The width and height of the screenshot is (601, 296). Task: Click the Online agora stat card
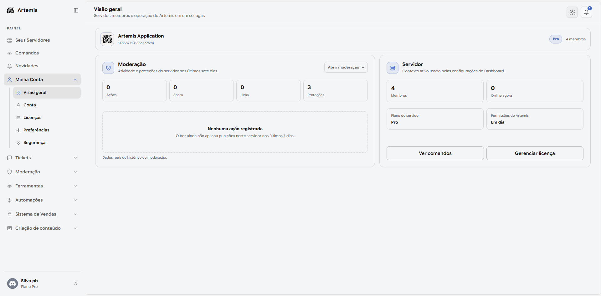tap(535, 91)
